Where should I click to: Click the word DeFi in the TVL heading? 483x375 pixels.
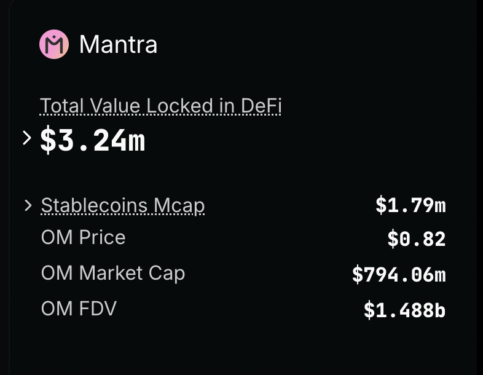pos(261,106)
